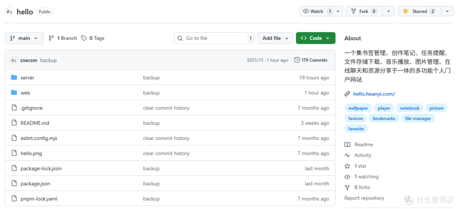Focus the Go to file search field
Image resolution: width=458 pixels, height=209 pixels.
click(214, 38)
